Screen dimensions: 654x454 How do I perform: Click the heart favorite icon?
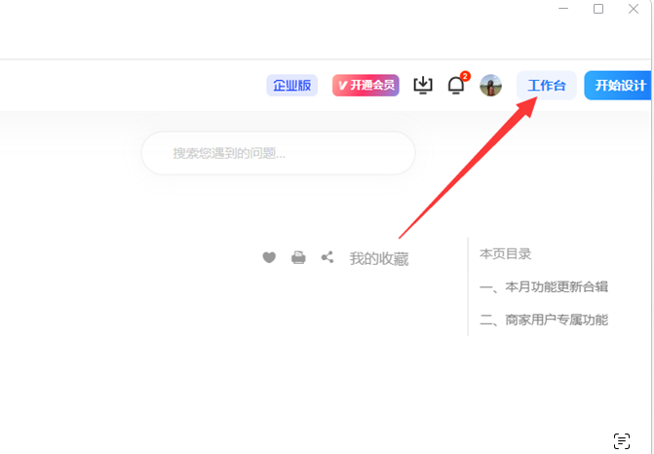click(269, 257)
